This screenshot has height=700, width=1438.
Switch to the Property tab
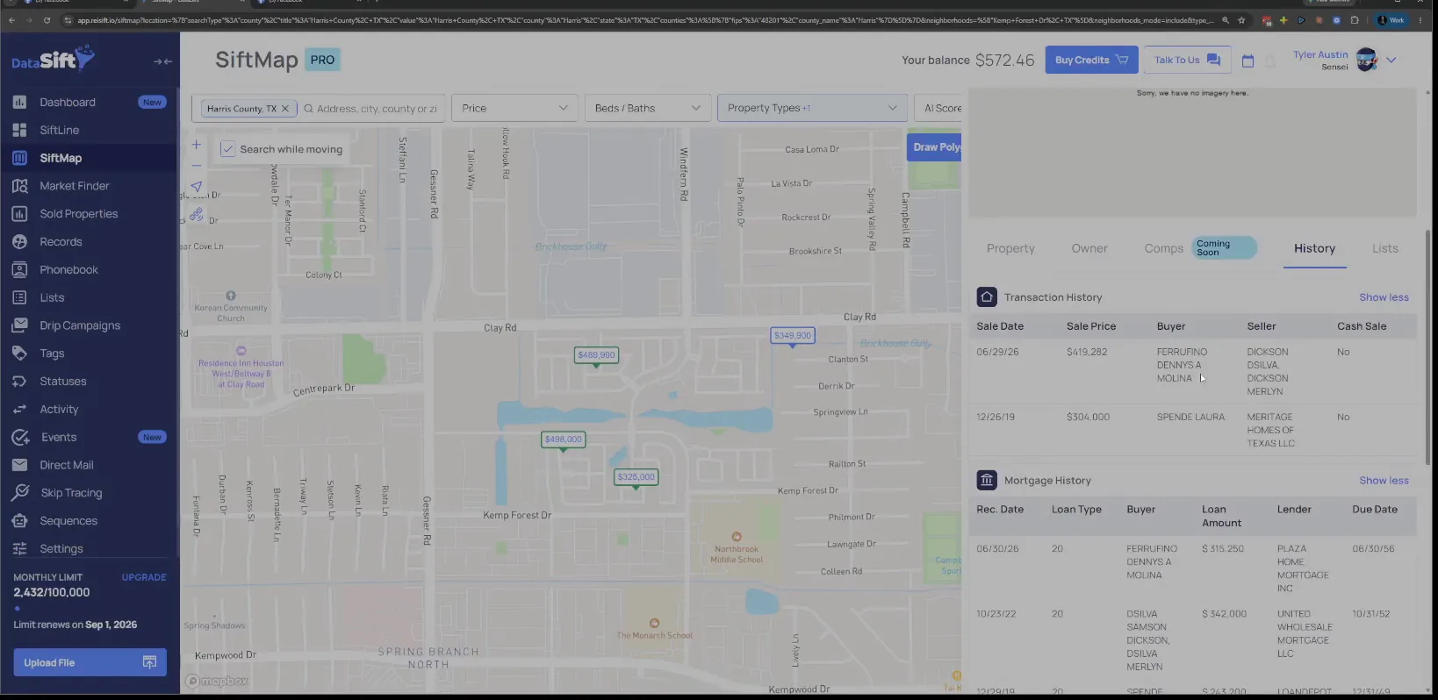coord(1010,249)
